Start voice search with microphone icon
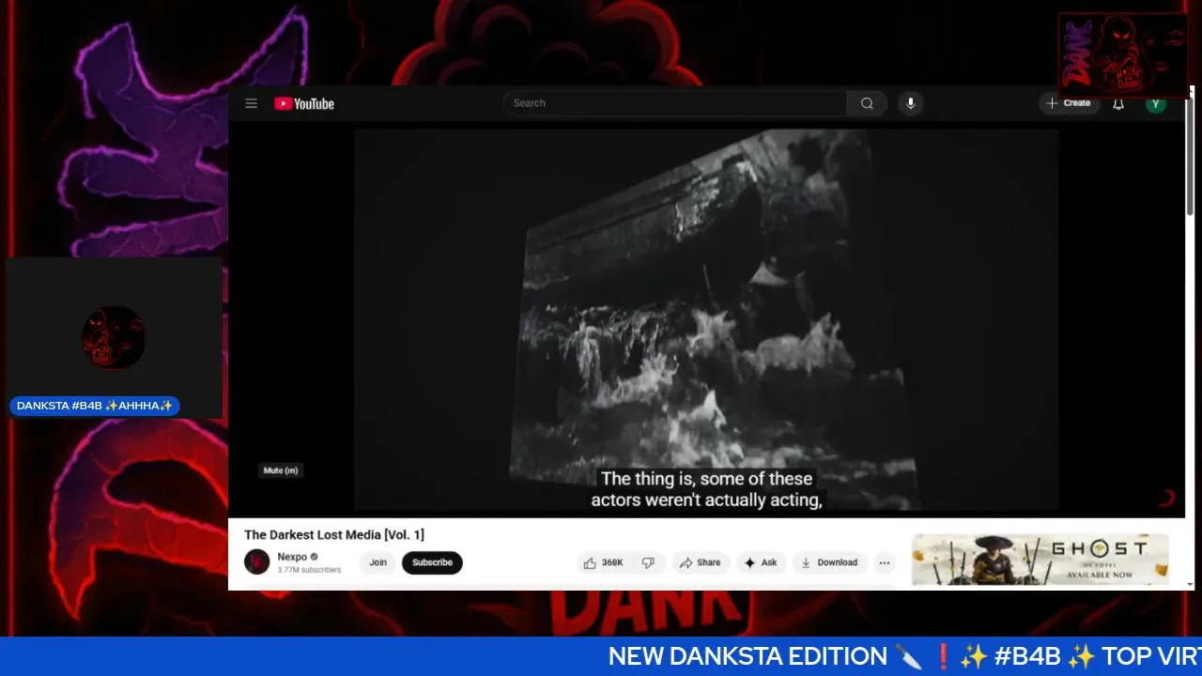Screen dimensions: 1202x676 910,103
